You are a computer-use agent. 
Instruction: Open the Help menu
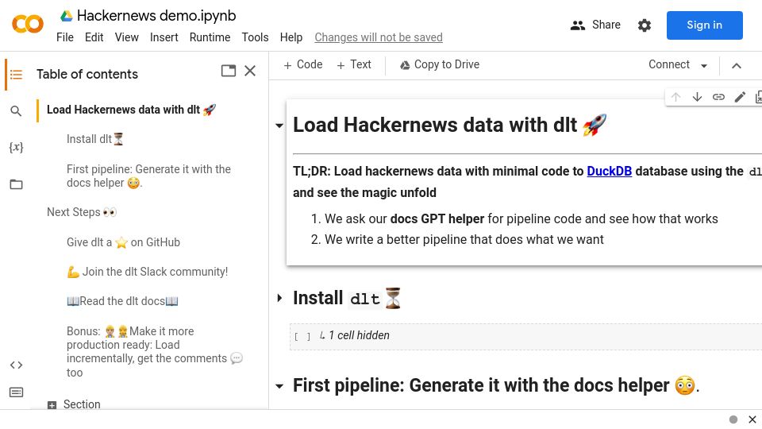pos(291,37)
